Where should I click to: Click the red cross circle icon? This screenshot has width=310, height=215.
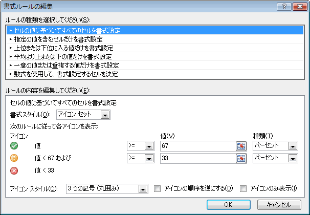pyautogui.click(x=14, y=170)
